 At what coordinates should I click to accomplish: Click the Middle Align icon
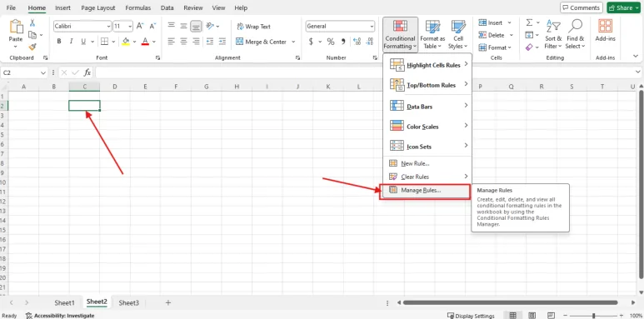coord(183,27)
